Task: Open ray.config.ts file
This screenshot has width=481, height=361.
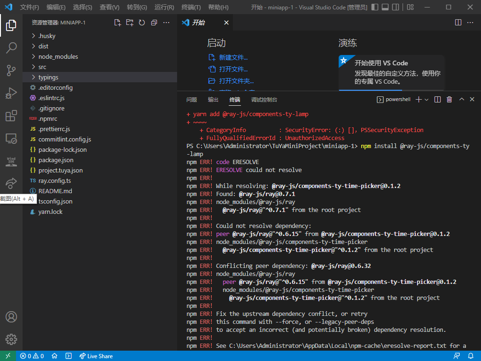Action: point(100,180)
